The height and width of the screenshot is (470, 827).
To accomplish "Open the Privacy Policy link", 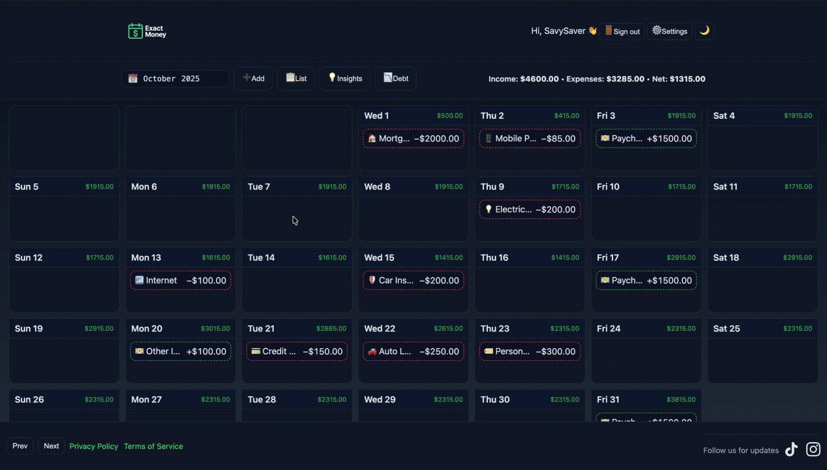I will coord(93,446).
